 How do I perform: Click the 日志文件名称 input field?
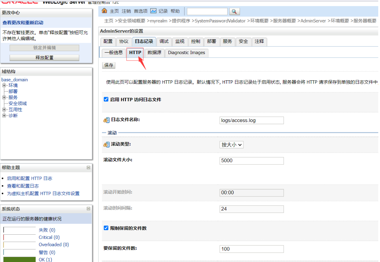251,120
